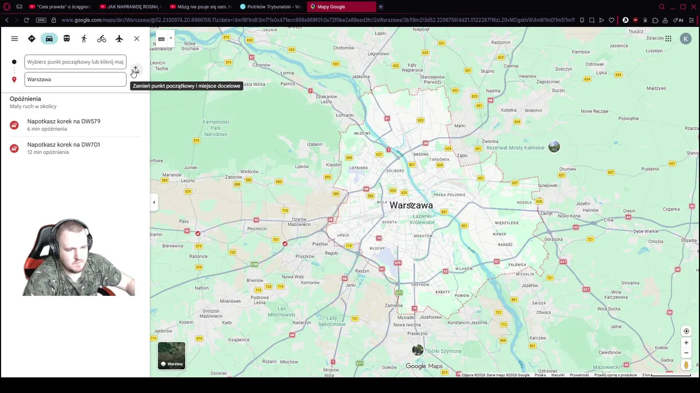The height and width of the screenshot is (393, 700).
Task: Open the Google Maps hamburger menu
Action: (15, 39)
